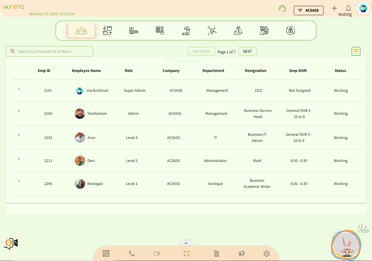Screen dimensions: 372x261
Task: Open the megaphone announcements icon
Action: click(x=242, y=253)
